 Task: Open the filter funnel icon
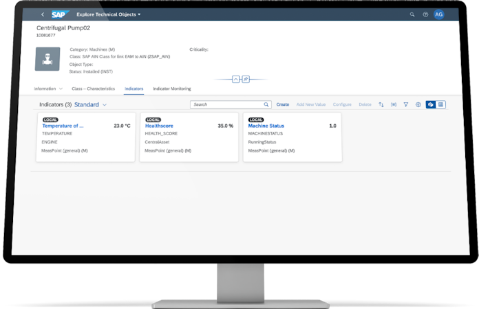[x=405, y=104]
